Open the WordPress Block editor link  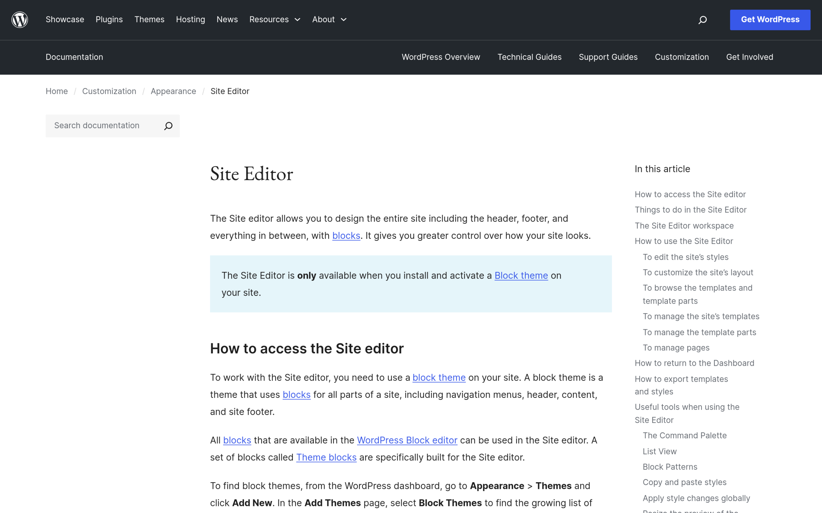click(x=407, y=440)
